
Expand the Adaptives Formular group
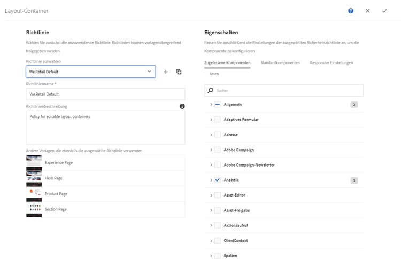[x=211, y=120]
